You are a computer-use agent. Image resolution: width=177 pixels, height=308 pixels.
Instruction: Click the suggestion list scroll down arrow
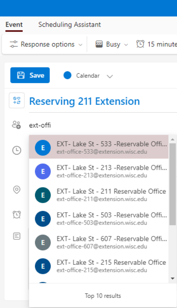172,278
